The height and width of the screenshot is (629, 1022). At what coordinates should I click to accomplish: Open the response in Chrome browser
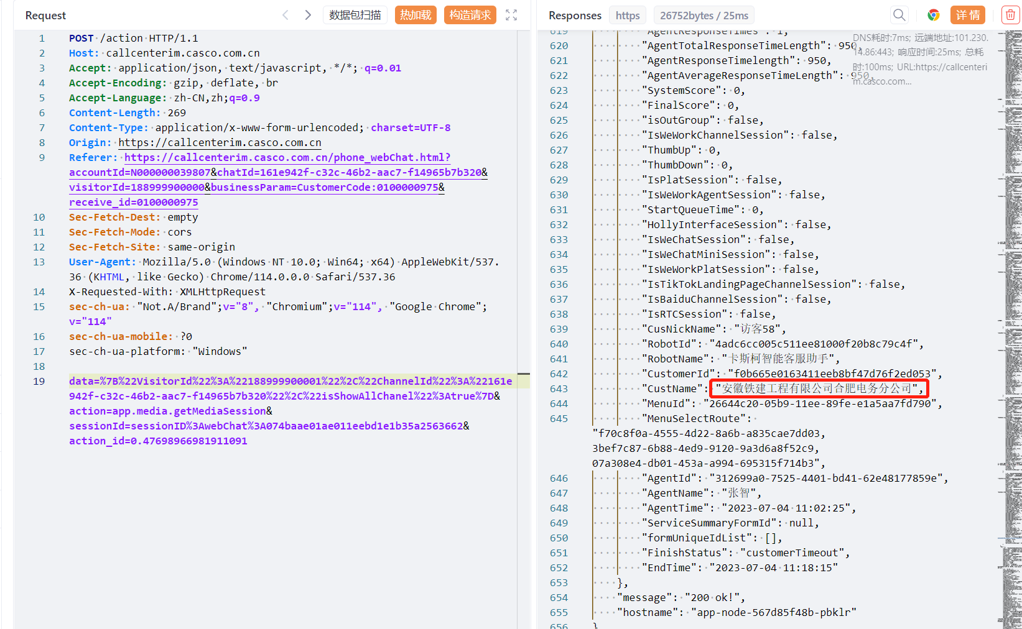tap(933, 15)
